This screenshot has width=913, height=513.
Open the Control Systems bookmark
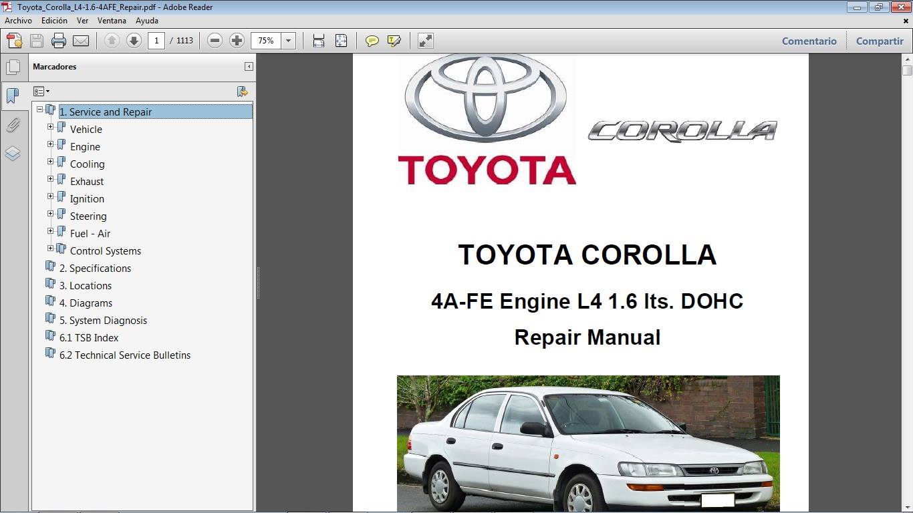[x=106, y=251]
